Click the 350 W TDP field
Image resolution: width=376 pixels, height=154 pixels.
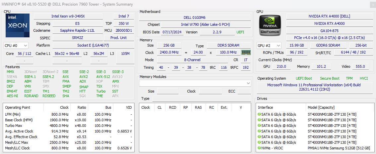tap(124, 23)
